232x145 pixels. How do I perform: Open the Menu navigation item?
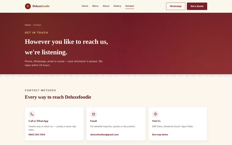click(x=95, y=6)
